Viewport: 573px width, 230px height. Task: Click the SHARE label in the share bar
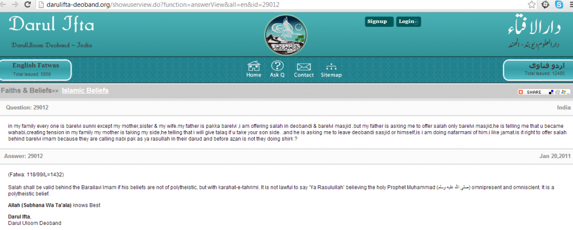click(534, 92)
